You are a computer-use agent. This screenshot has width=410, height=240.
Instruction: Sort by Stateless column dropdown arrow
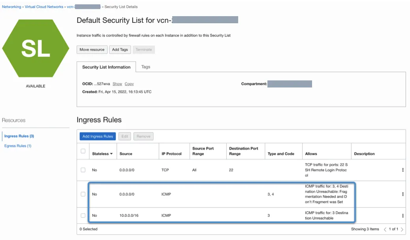tap(111, 154)
